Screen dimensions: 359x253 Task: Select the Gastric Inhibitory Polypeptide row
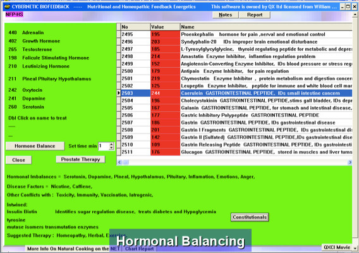click(236, 115)
